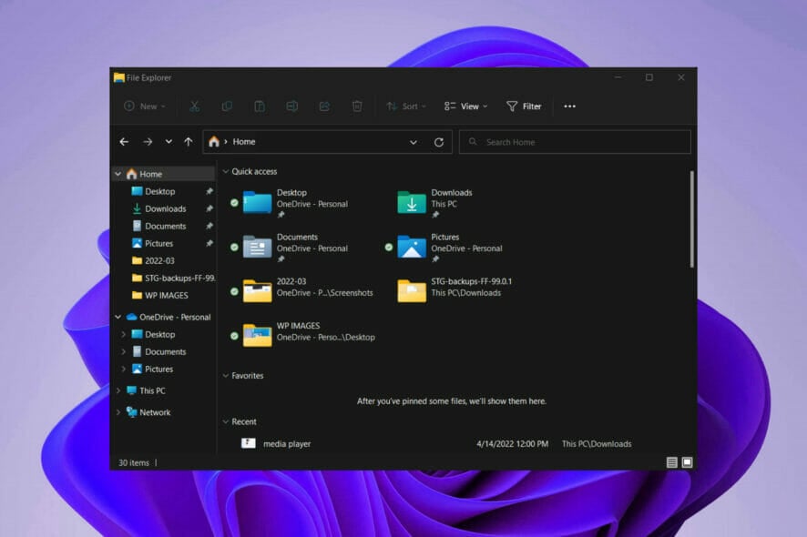
Task: Click the Delete icon
Action: coord(356,106)
